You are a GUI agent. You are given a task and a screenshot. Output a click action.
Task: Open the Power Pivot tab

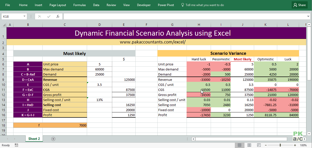(166, 5)
